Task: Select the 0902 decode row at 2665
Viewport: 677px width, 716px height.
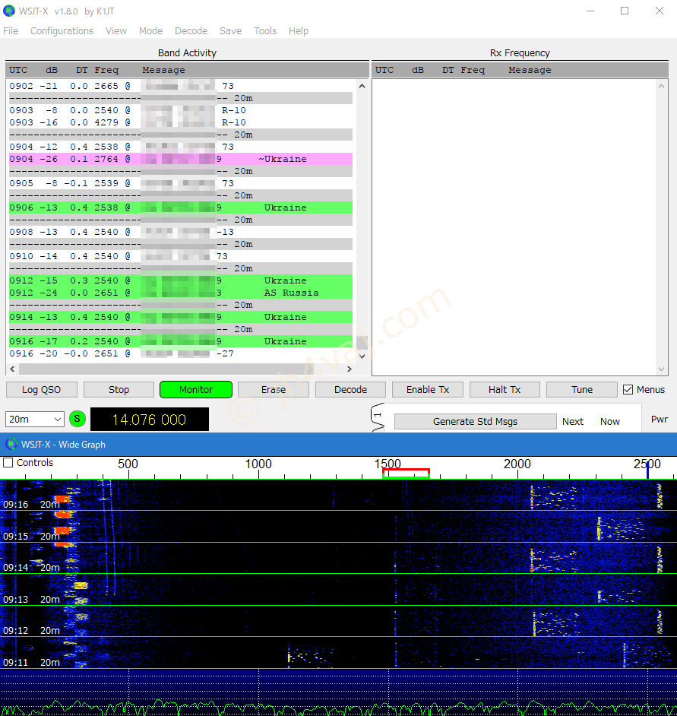Action: click(x=181, y=86)
